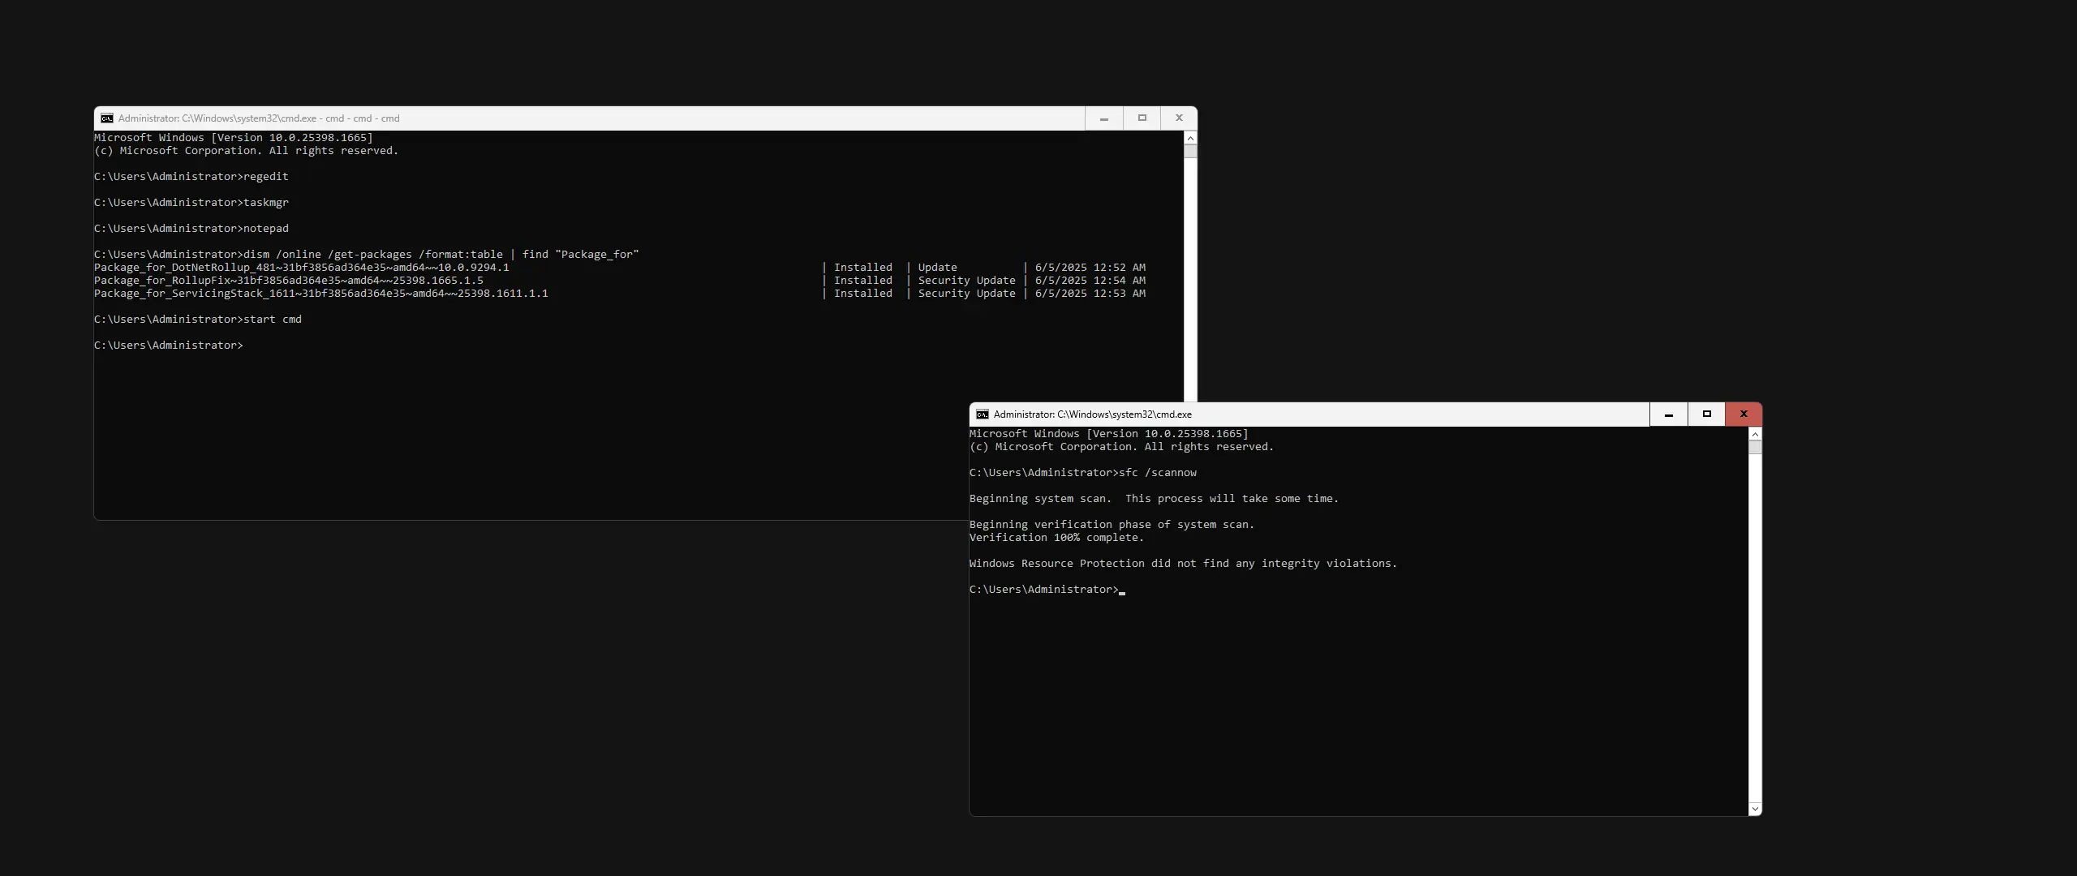The width and height of the screenshot is (2077, 876).
Task: Minimize the cmd - cmd - cmd window
Action: point(1103,118)
